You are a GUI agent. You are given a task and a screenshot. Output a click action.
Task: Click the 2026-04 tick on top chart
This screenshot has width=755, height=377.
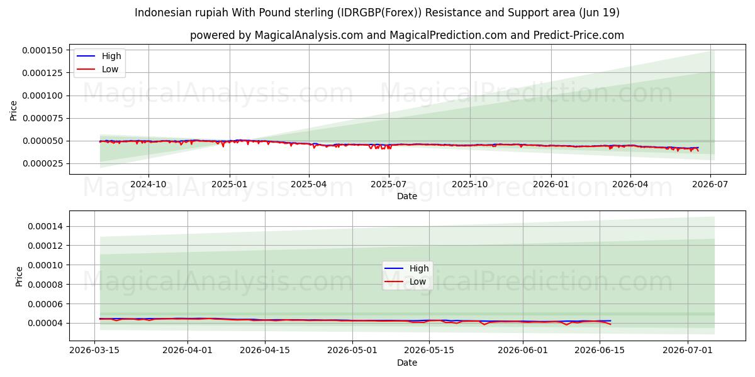630,185
